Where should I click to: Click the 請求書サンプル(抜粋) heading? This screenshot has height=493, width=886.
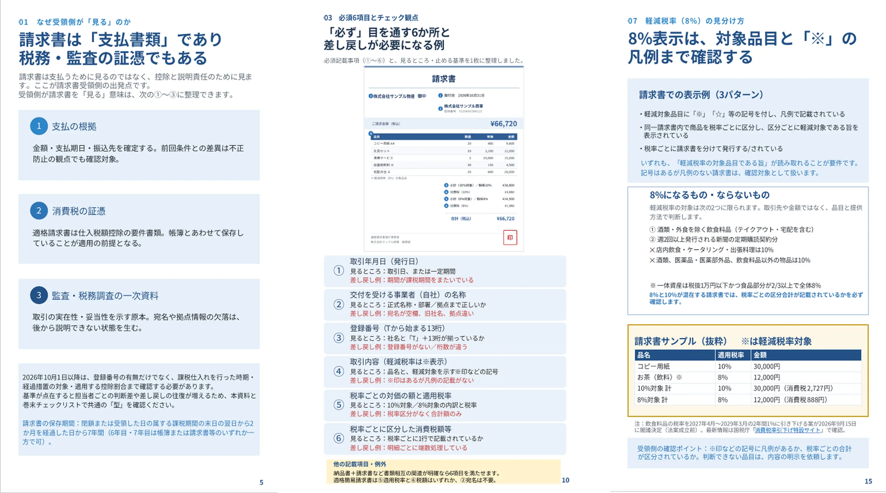(681, 341)
